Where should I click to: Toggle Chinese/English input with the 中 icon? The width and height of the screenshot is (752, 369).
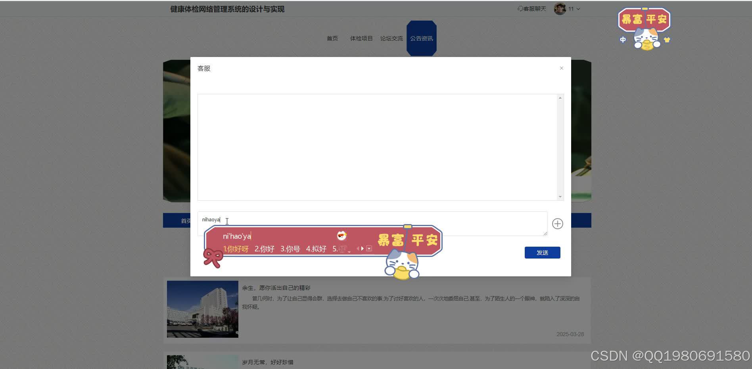[x=622, y=40]
